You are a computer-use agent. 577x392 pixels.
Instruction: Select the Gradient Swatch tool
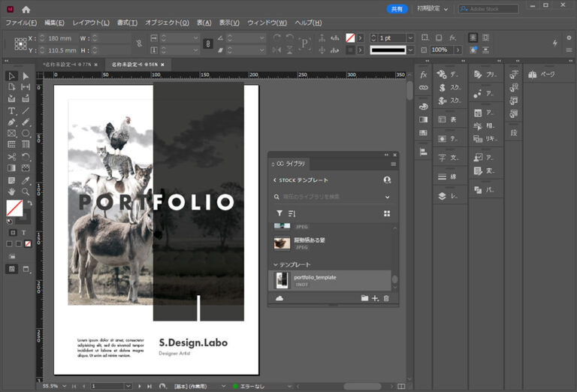pyautogui.click(x=11, y=168)
